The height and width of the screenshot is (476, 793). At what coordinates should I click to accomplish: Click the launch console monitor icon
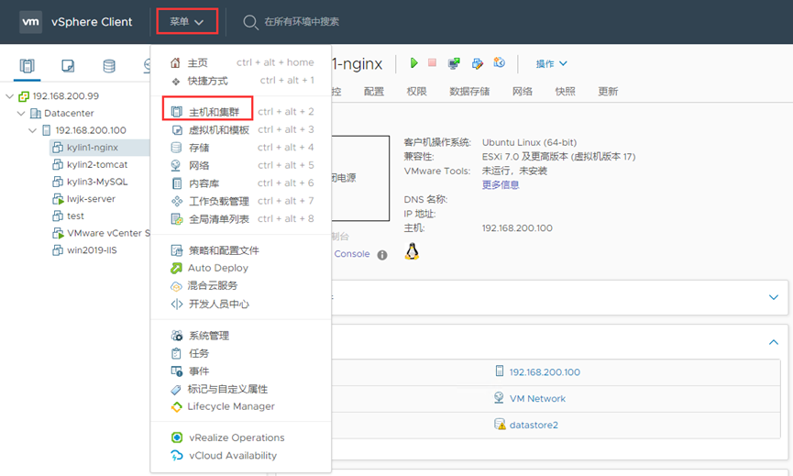coord(454,63)
